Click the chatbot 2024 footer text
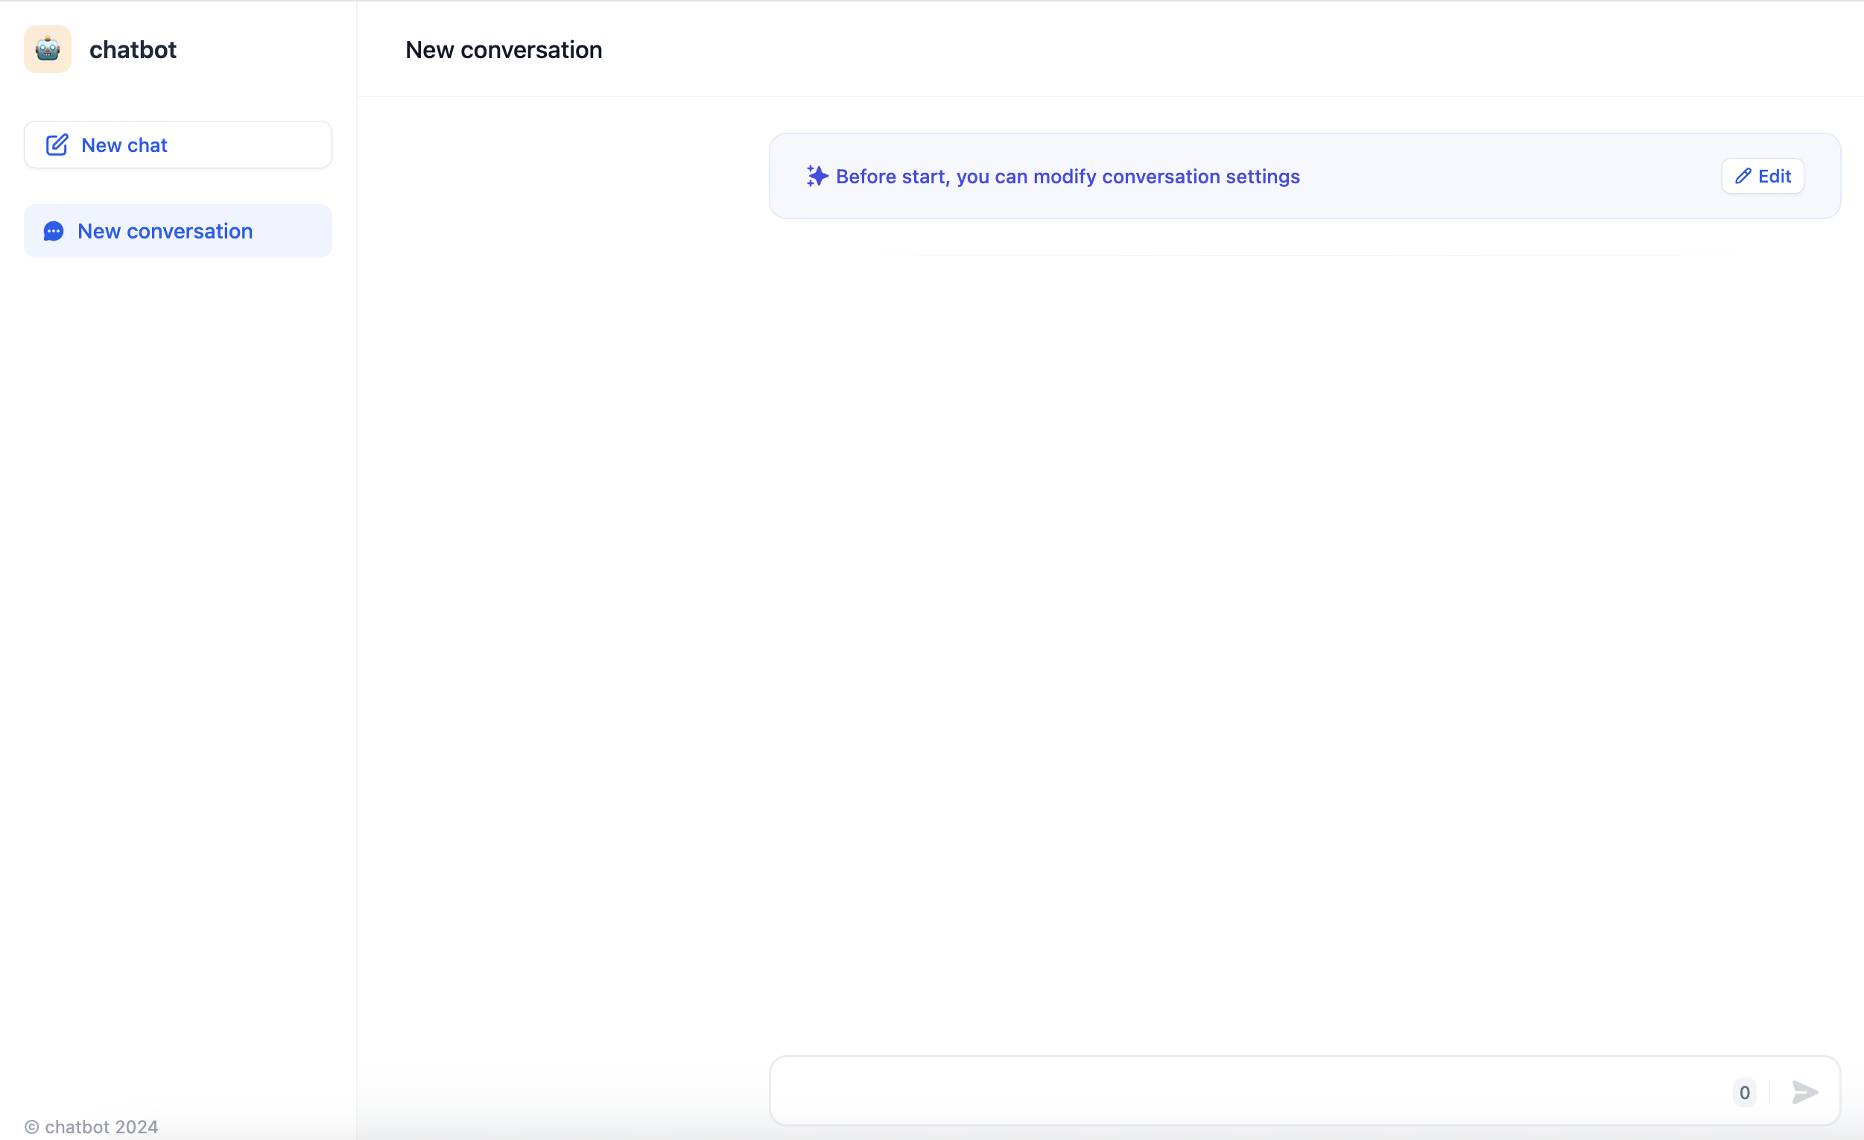The height and width of the screenshot is (1140, 1864). tap(101, 1127)
